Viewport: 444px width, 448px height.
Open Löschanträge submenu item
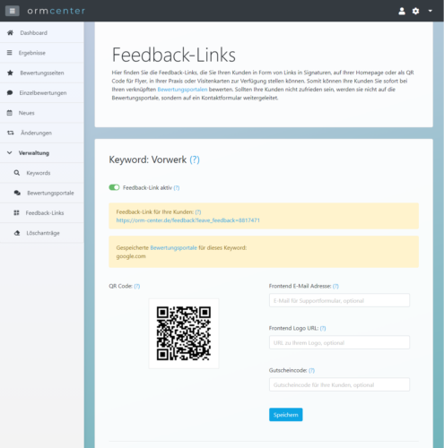coord(42,233)
